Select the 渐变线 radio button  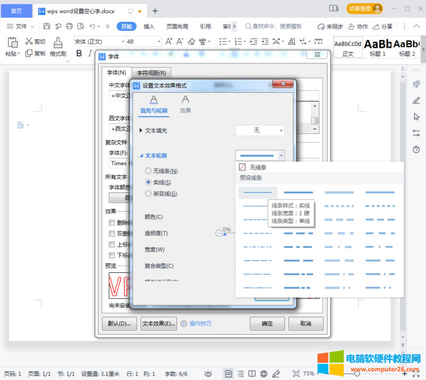pos(149,194)
